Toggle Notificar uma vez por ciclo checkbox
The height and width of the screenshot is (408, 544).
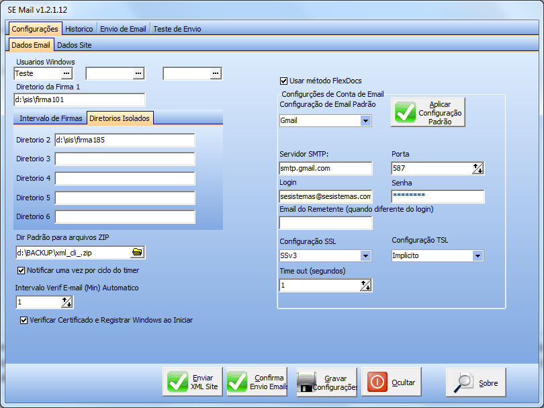pos(21,270)
